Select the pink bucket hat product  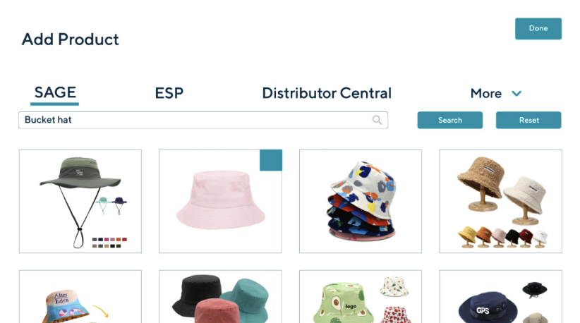220,202
